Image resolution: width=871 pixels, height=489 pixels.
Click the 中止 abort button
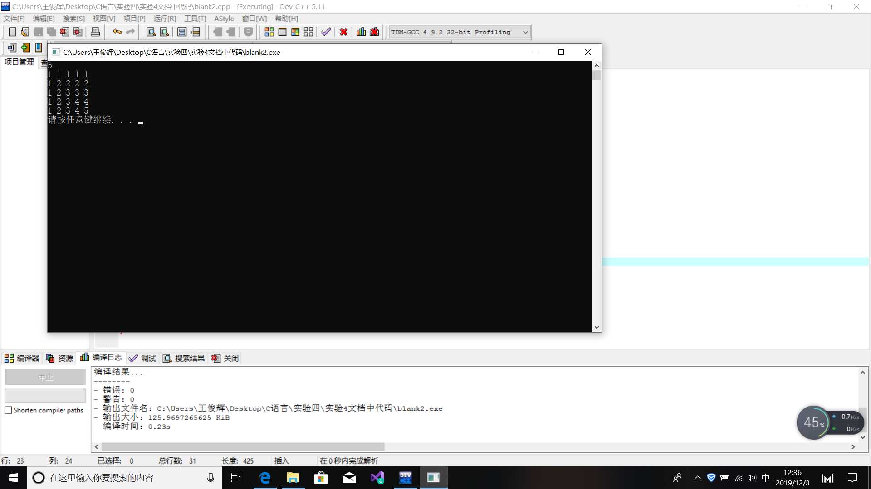(45, 377)
